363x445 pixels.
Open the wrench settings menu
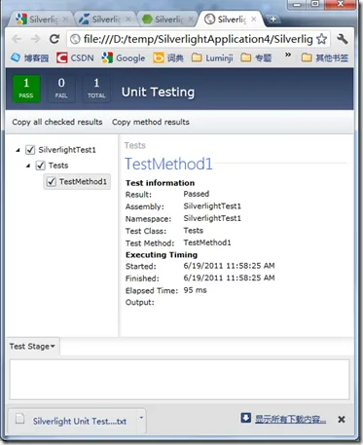coord(343,39)
